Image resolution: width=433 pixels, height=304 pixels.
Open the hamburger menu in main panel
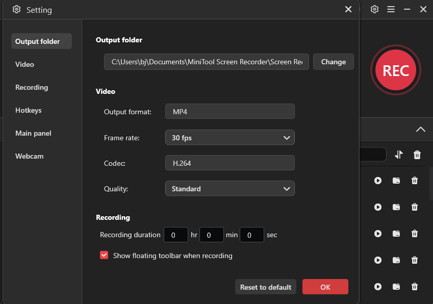(x=391, y=9)
